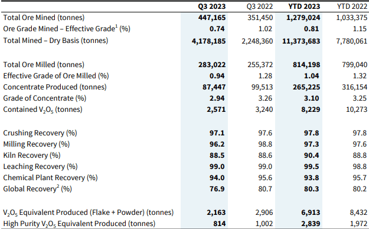Select Milling Recovery value 96.2

(x=217, y=144)
